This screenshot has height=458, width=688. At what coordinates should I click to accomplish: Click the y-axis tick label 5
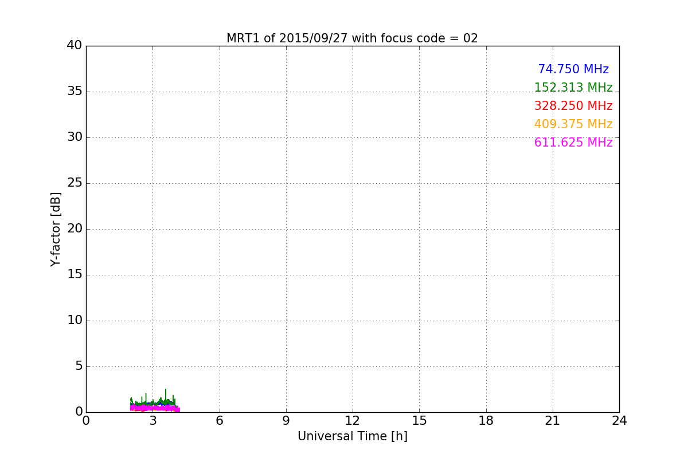79,366
